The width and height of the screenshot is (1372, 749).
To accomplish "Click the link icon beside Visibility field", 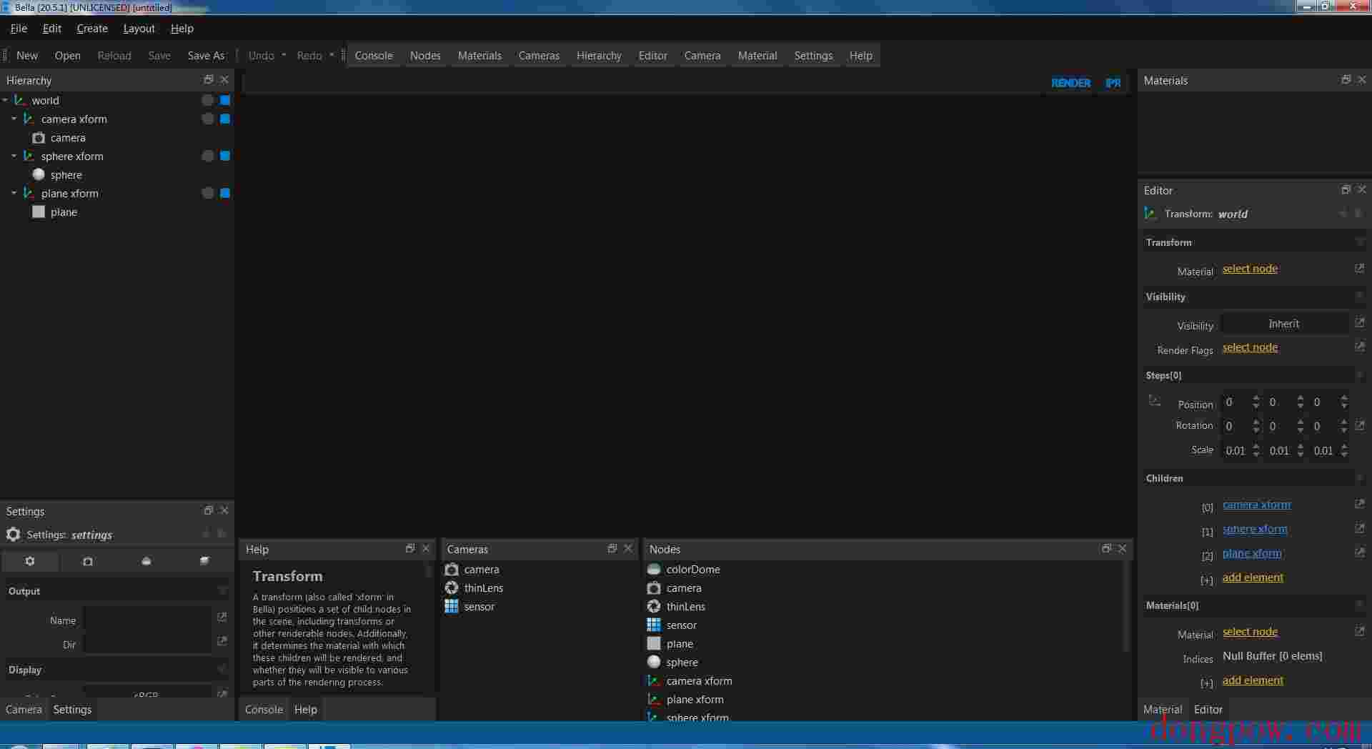I will [1359, 323].
